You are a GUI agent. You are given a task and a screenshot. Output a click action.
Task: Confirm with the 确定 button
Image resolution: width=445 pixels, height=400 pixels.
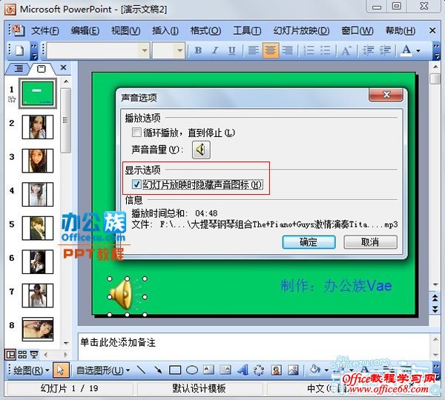tap(309, 241)
